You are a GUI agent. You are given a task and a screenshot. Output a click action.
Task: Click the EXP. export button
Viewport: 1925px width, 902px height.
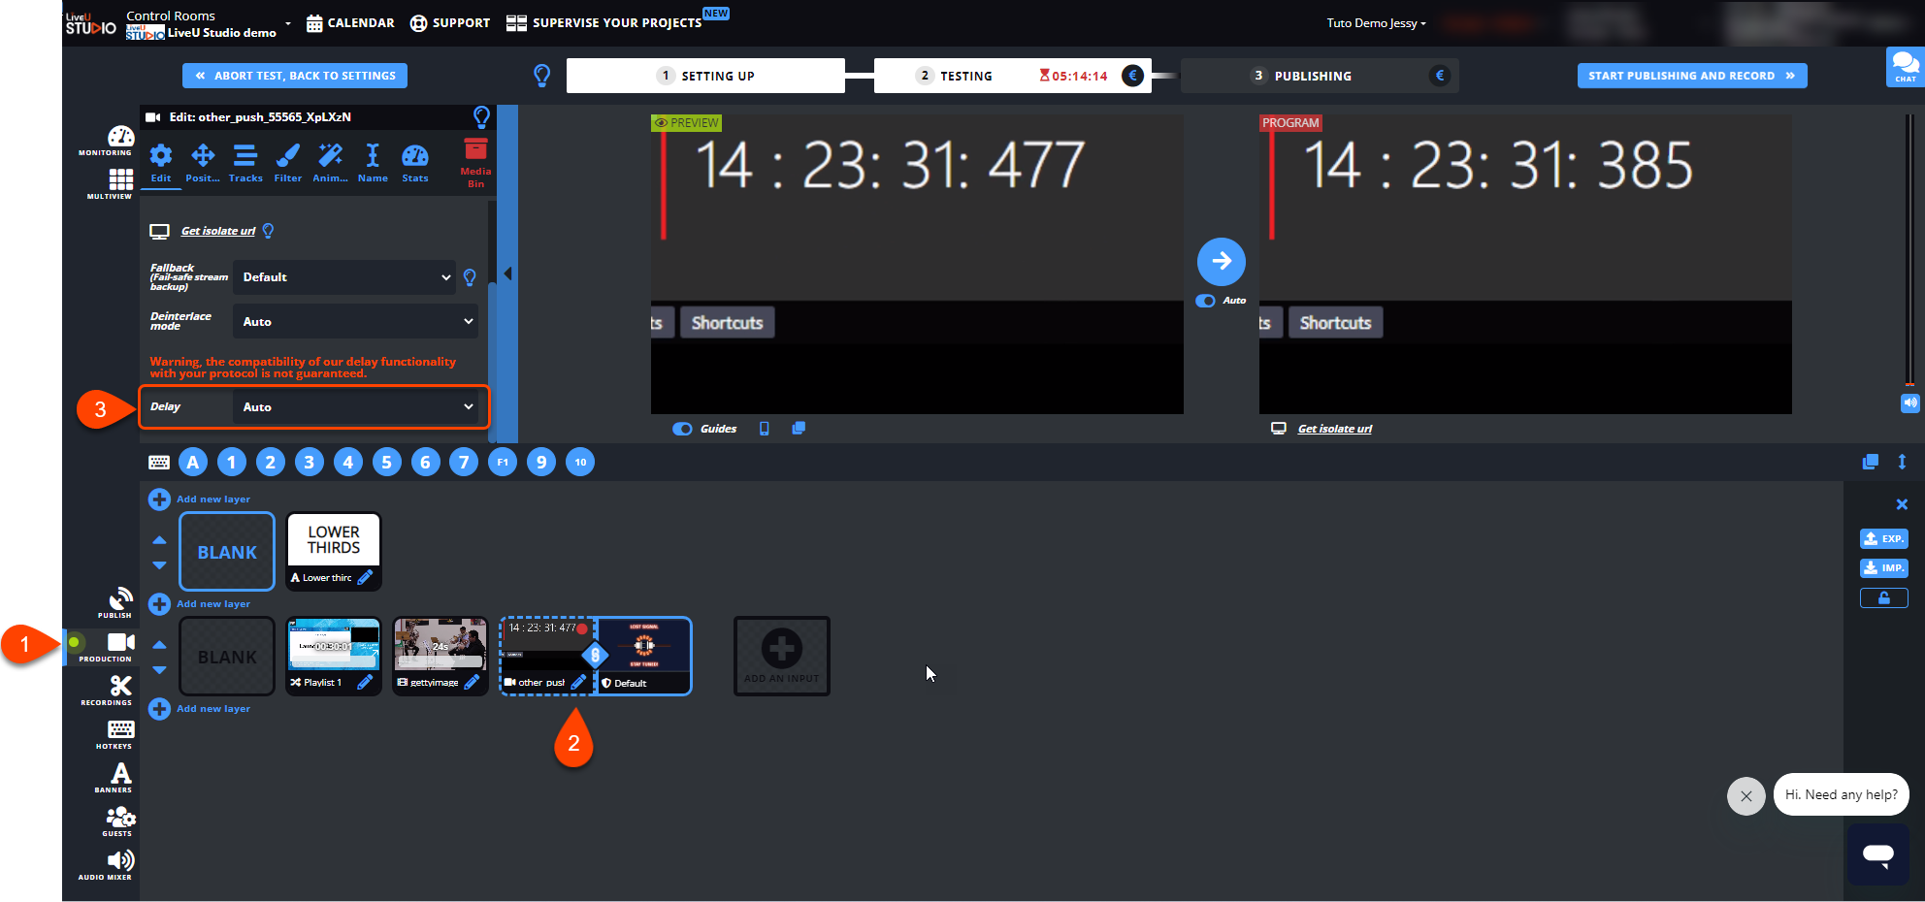coord(1884,539)
